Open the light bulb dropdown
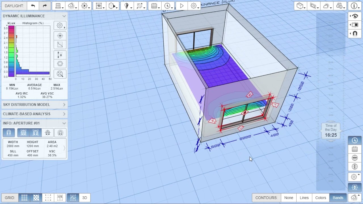 click(x=128, y=6)
